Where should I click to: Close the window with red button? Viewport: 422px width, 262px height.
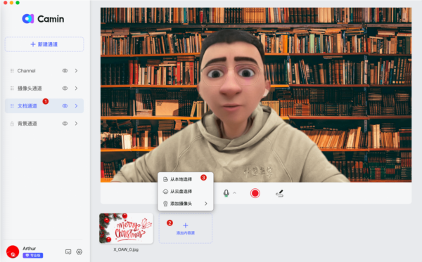5,2
